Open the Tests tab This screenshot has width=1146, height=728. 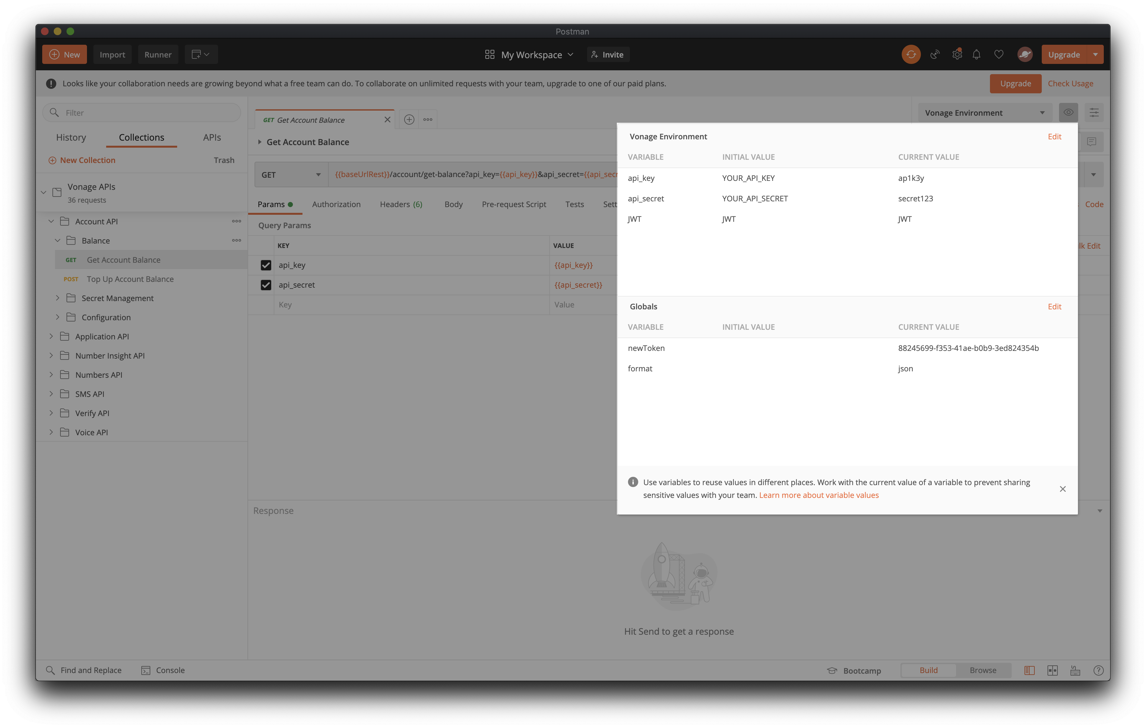[x=574, y=204]
